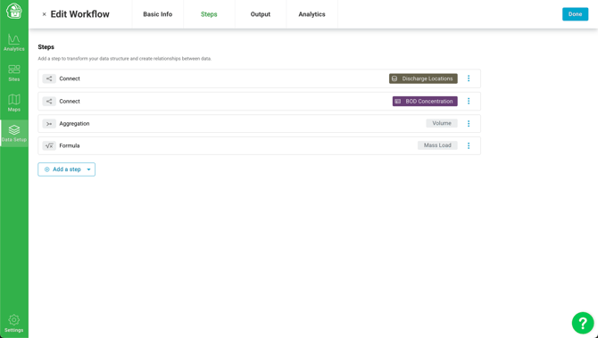598x338 pixels.
Task: Switch to the Basic Info tab
Action: click(x=157, y=14)
